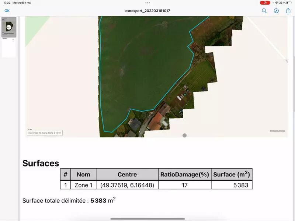
Task: Tap the ellipsis button on page thumbnail
Action: (9, 27)
